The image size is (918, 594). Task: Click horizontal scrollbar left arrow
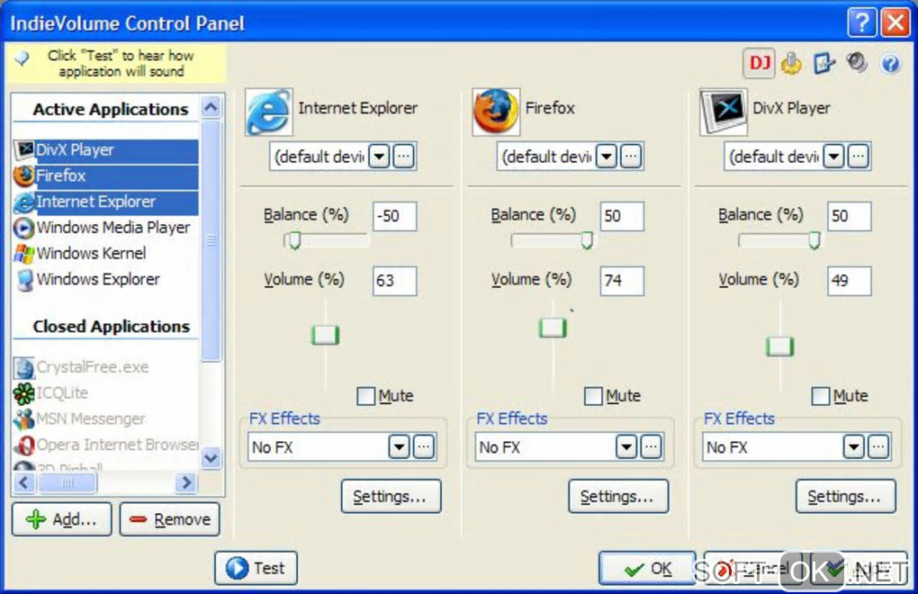24,482
